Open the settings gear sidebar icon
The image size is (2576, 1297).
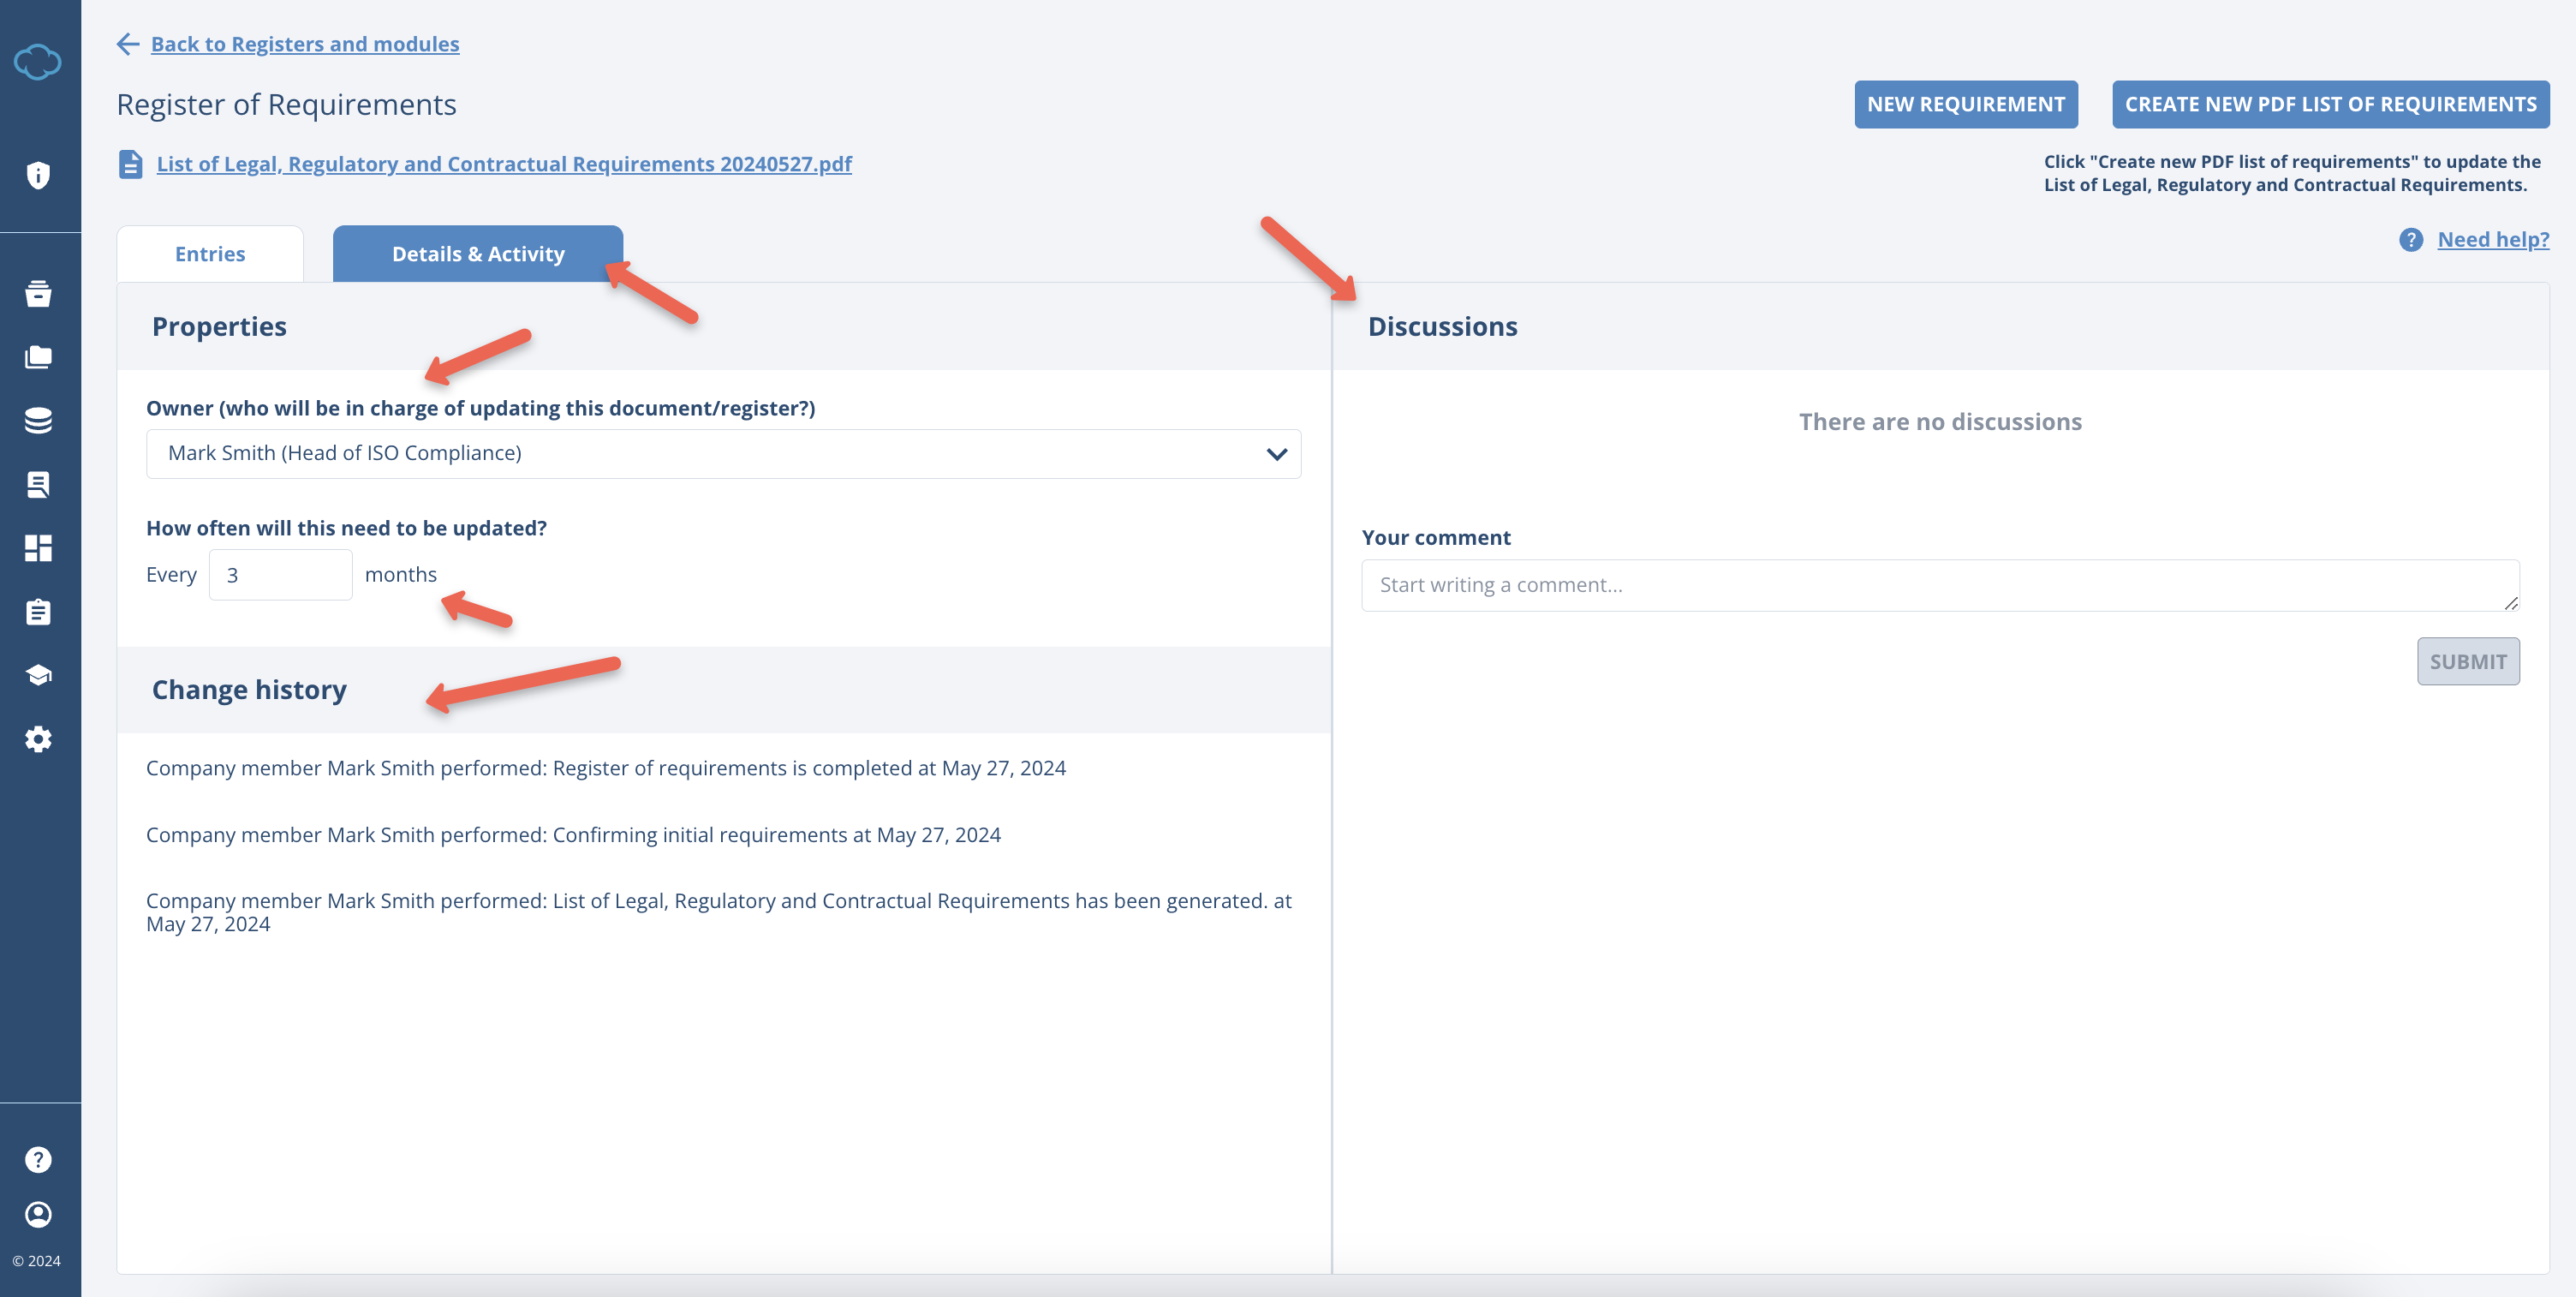click(38, 739)
